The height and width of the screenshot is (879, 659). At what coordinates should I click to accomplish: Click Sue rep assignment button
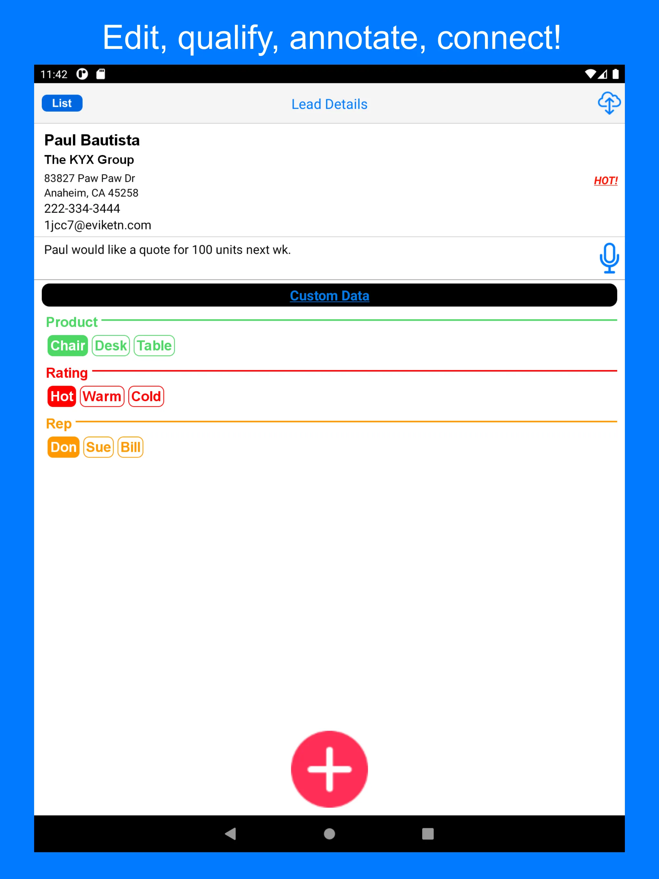[97, 447]
